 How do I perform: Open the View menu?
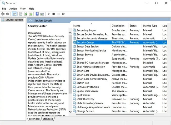pyautogui.click(x=23, y=9)
